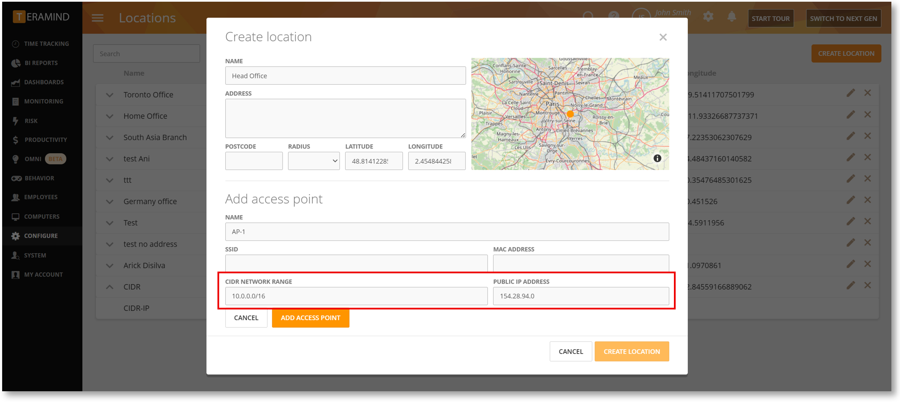
Task: Open settings gear in top bar
Action: pos(708,17)
